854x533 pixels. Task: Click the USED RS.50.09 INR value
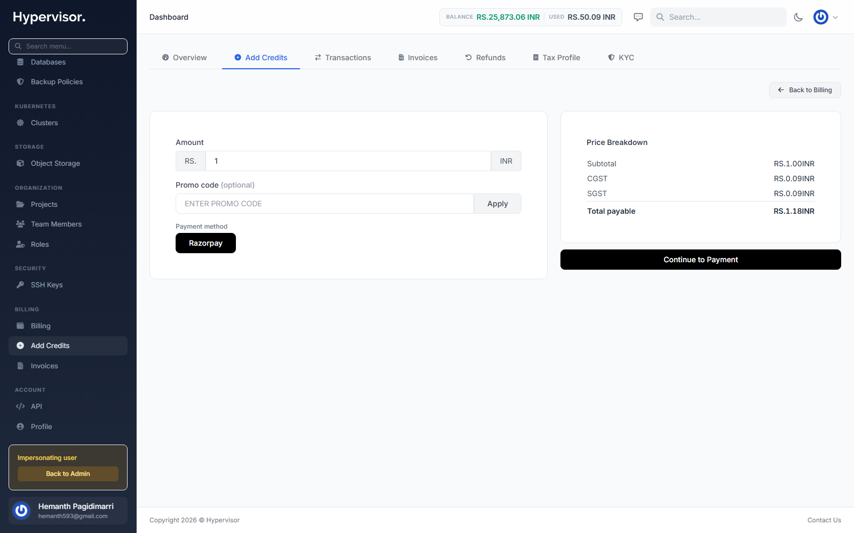coord(591,17)
